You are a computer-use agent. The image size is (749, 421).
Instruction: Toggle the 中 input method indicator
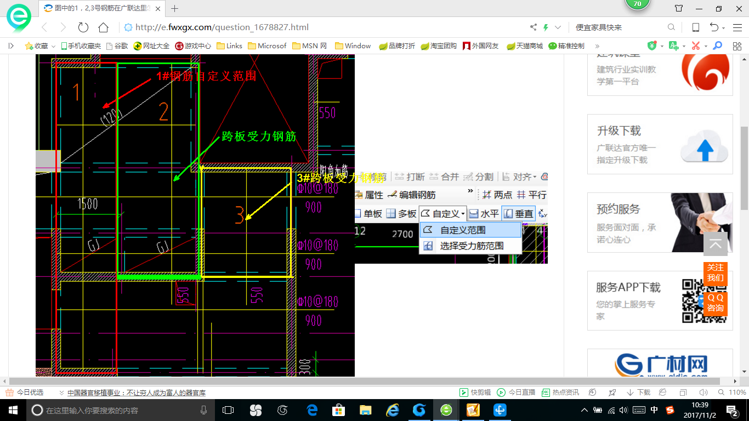(x=654, y=410)
